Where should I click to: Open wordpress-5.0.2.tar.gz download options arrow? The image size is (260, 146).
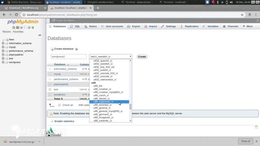click(39, 142)
